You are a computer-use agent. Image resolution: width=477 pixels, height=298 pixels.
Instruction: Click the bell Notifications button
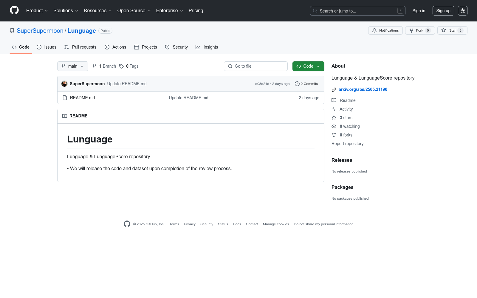pos(385,30)
